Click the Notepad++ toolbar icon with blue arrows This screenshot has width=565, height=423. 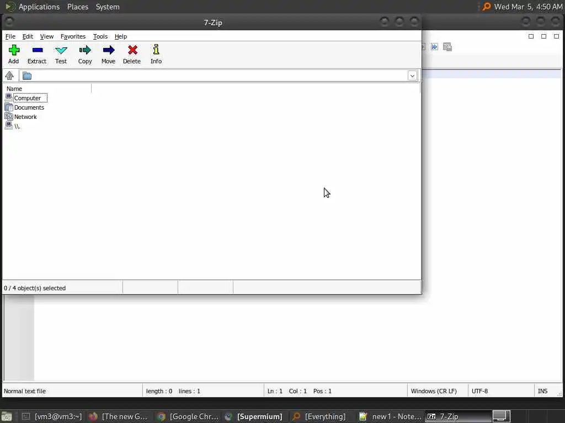click(x=435, y=47)
